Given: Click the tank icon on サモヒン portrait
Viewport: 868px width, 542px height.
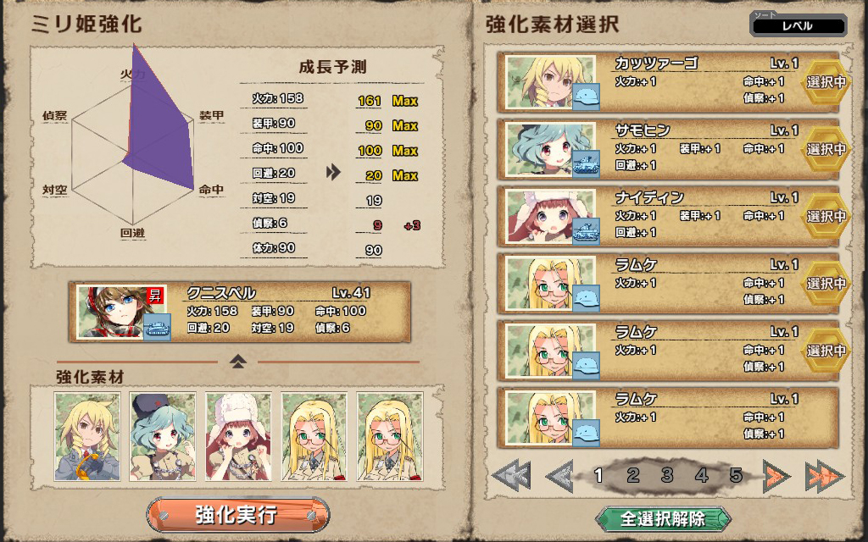Looking at the screenshot, I should (586, 164).
